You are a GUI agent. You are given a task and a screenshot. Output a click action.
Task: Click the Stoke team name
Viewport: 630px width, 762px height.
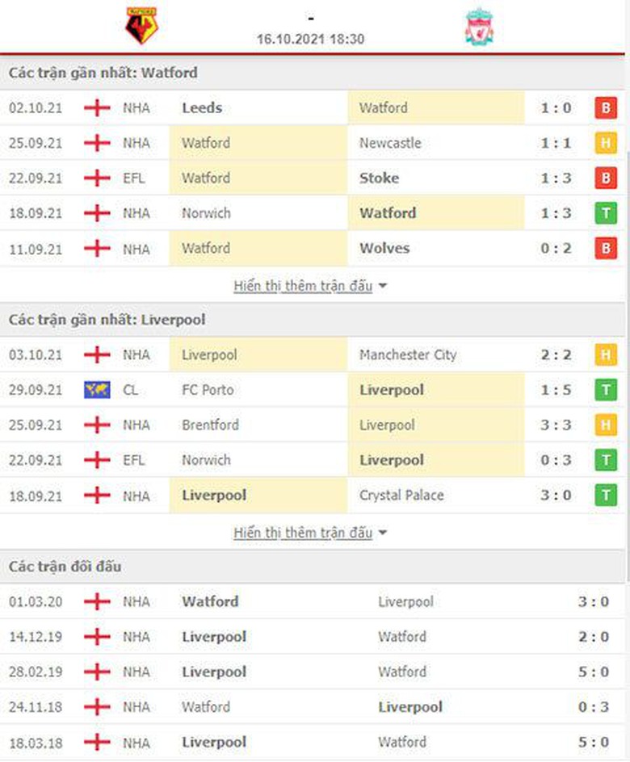click(x=379, y=178)
